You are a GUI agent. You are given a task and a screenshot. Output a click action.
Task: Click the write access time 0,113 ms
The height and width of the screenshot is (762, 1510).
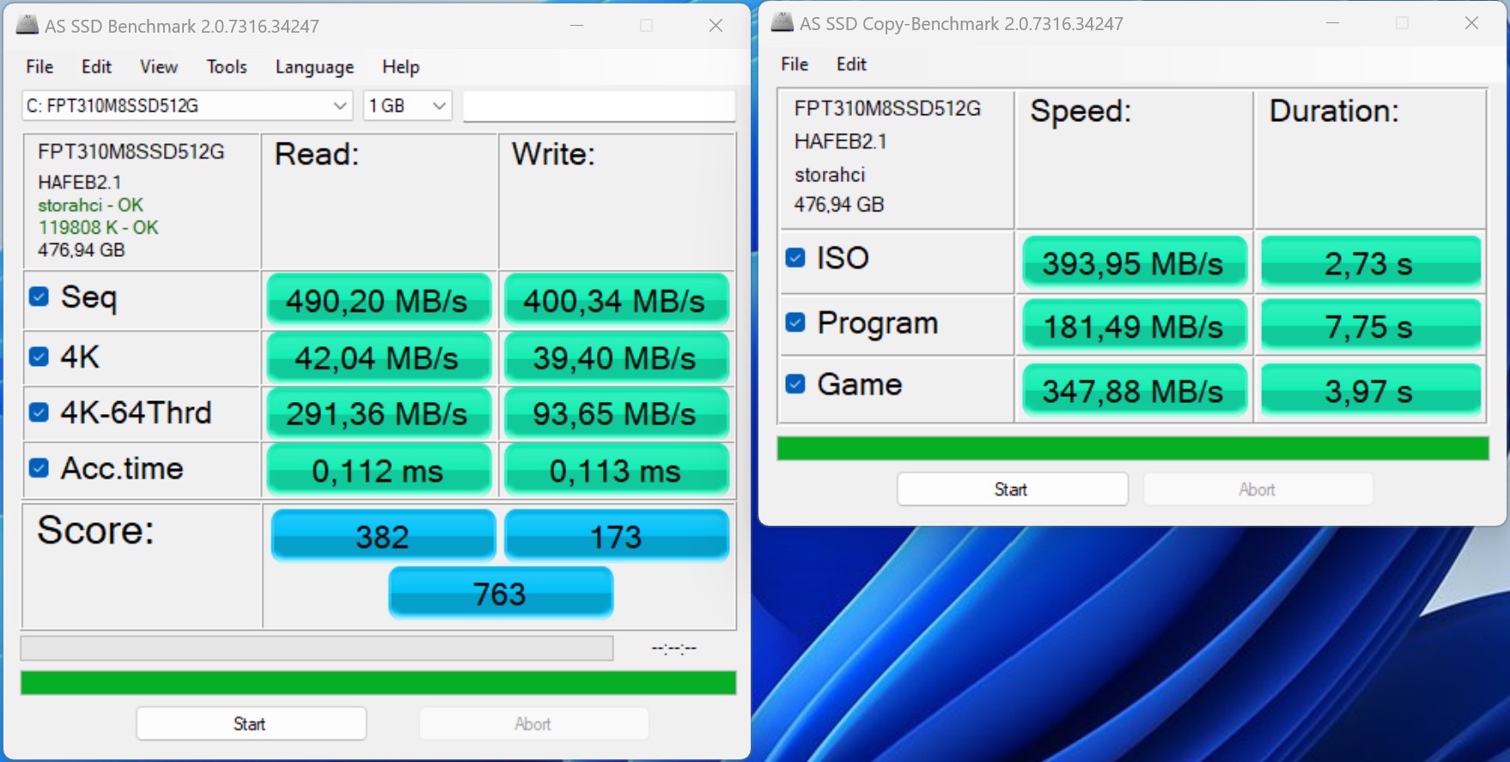click(x=616, y=470)
